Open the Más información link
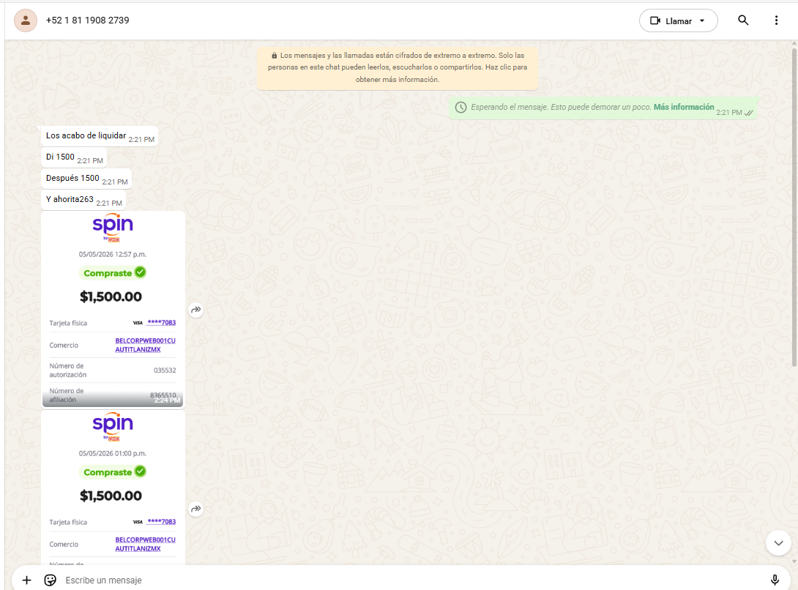Screen dimensions: 798x590 pos(684,107)
